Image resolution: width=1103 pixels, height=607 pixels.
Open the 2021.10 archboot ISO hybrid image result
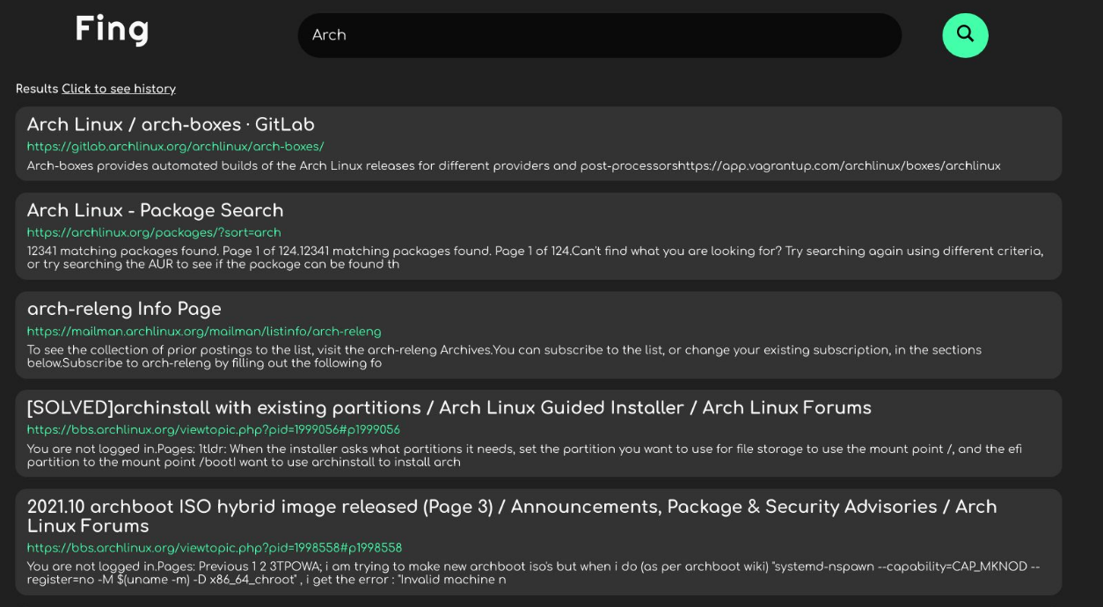tap(510, 506)
